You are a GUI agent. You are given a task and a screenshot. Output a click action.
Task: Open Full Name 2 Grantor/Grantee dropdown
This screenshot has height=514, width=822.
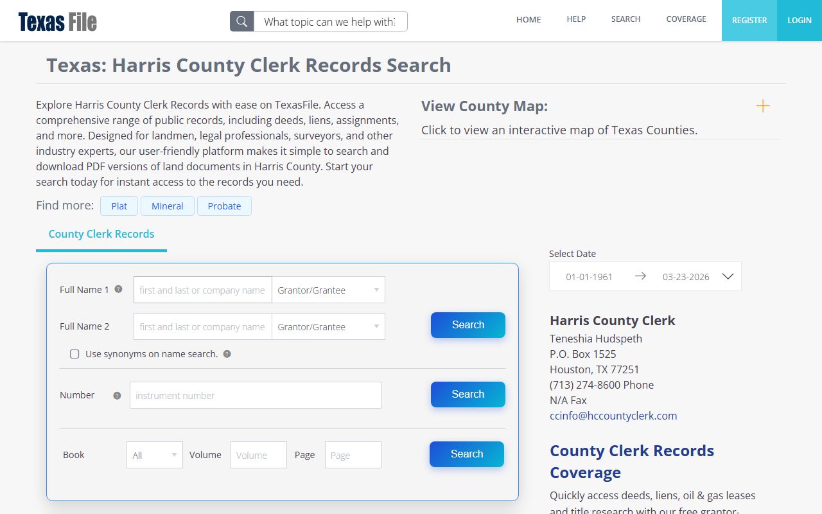click(x=328, y=326)
